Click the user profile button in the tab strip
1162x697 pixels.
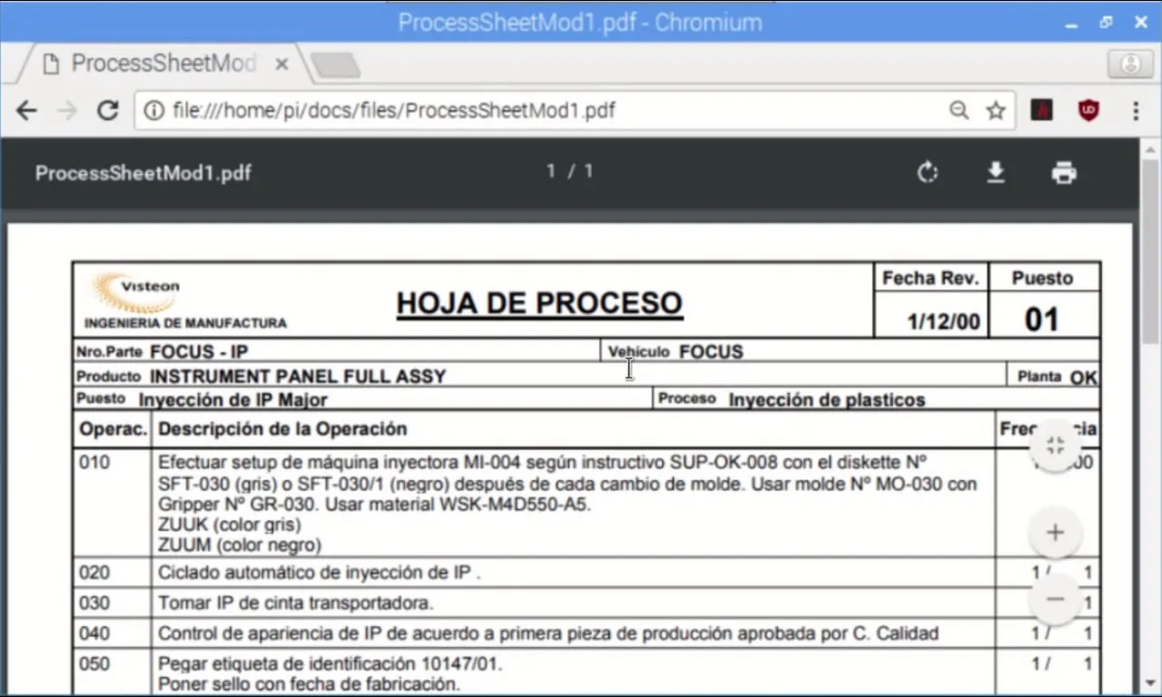[x=1130, y=64]
